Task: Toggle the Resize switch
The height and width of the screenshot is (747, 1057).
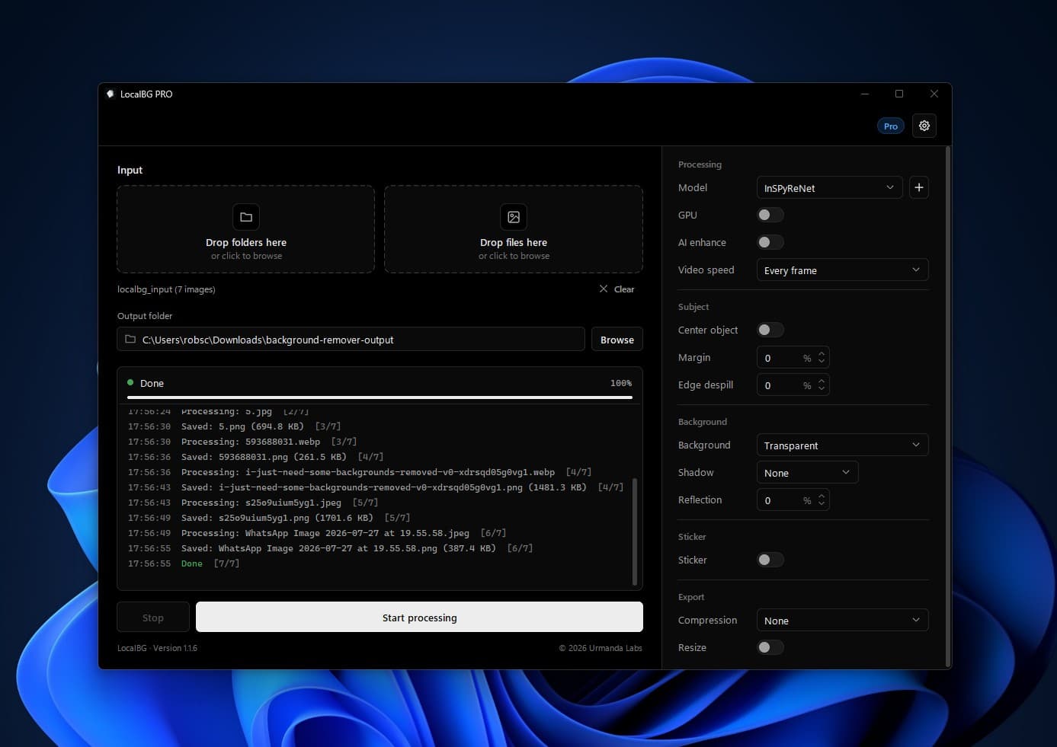Action: pos(770,647)
